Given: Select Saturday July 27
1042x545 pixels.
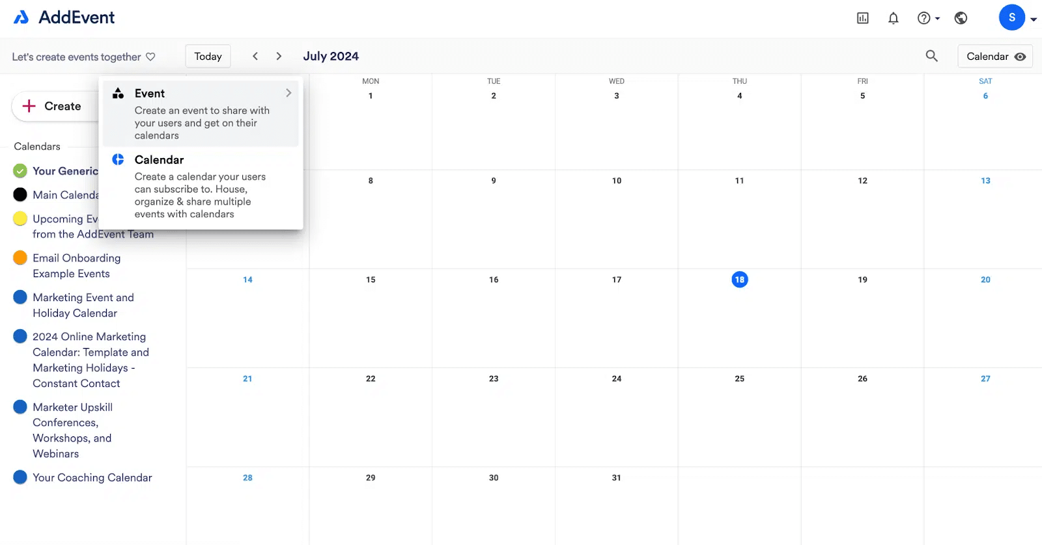Looking at the screenshot, I should (x=985, y=379).
